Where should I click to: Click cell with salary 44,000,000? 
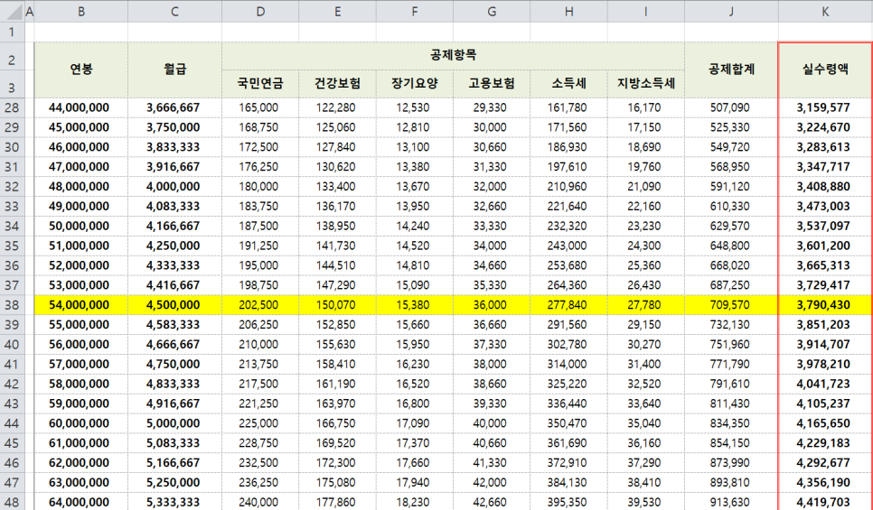click(x=80, y=107)
